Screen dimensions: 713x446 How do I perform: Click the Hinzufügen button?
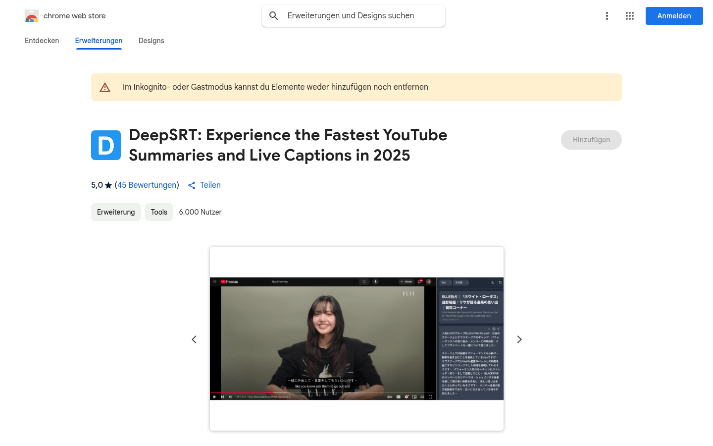point(591,140)
